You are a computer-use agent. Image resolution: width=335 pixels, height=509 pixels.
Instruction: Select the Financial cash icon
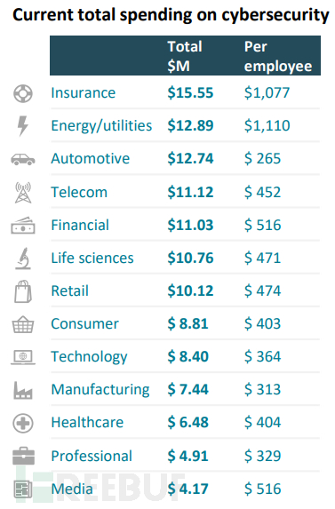[x=23, y=226]
